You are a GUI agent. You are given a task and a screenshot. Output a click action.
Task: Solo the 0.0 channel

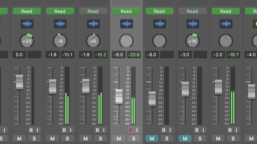34,138
